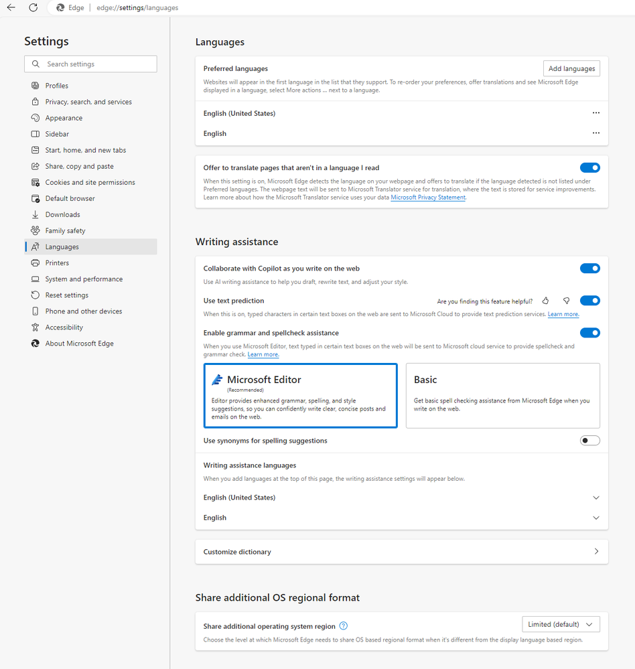Disable Collaborate with Copilot toggle

[x=589, y=269]
